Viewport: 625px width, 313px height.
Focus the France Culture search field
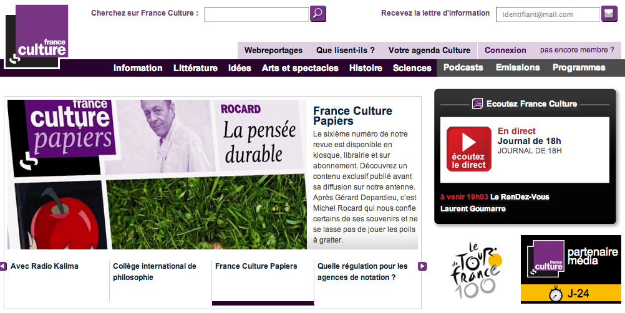pos(256,14)
